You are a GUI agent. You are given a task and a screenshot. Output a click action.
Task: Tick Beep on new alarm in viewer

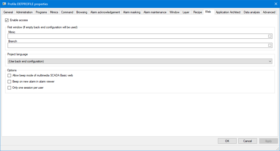point(9,82)
